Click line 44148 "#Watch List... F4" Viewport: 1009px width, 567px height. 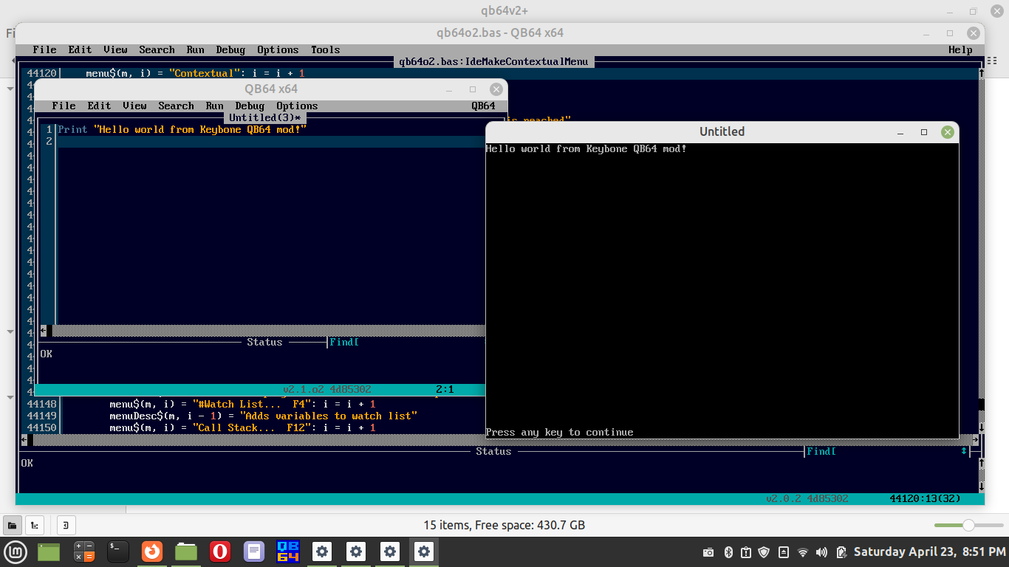point(242,404)
